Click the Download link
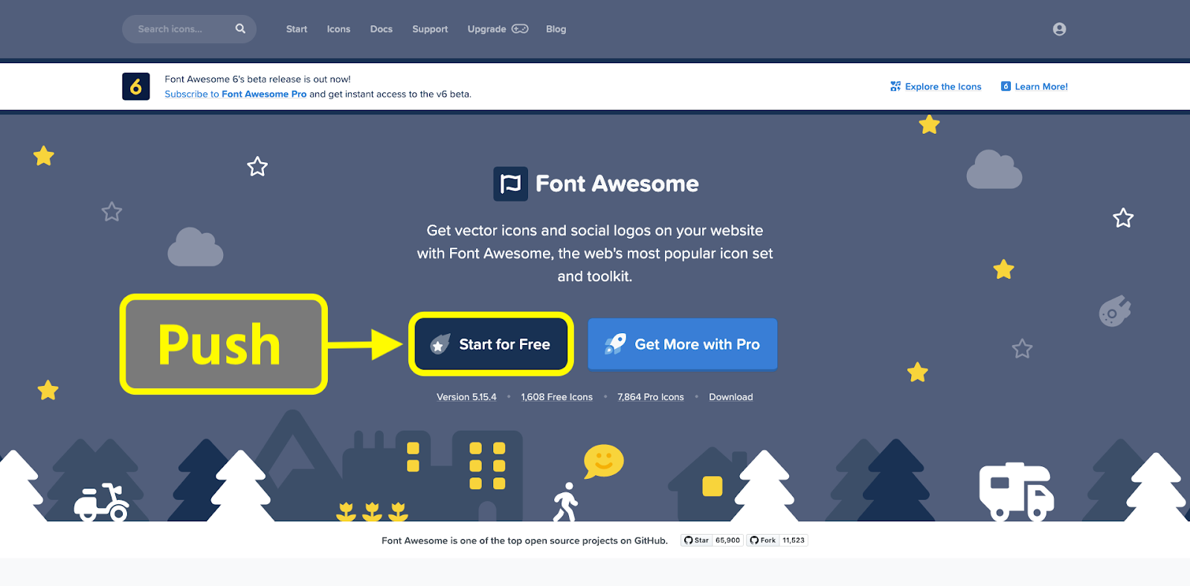 click(x=731, y=397)
